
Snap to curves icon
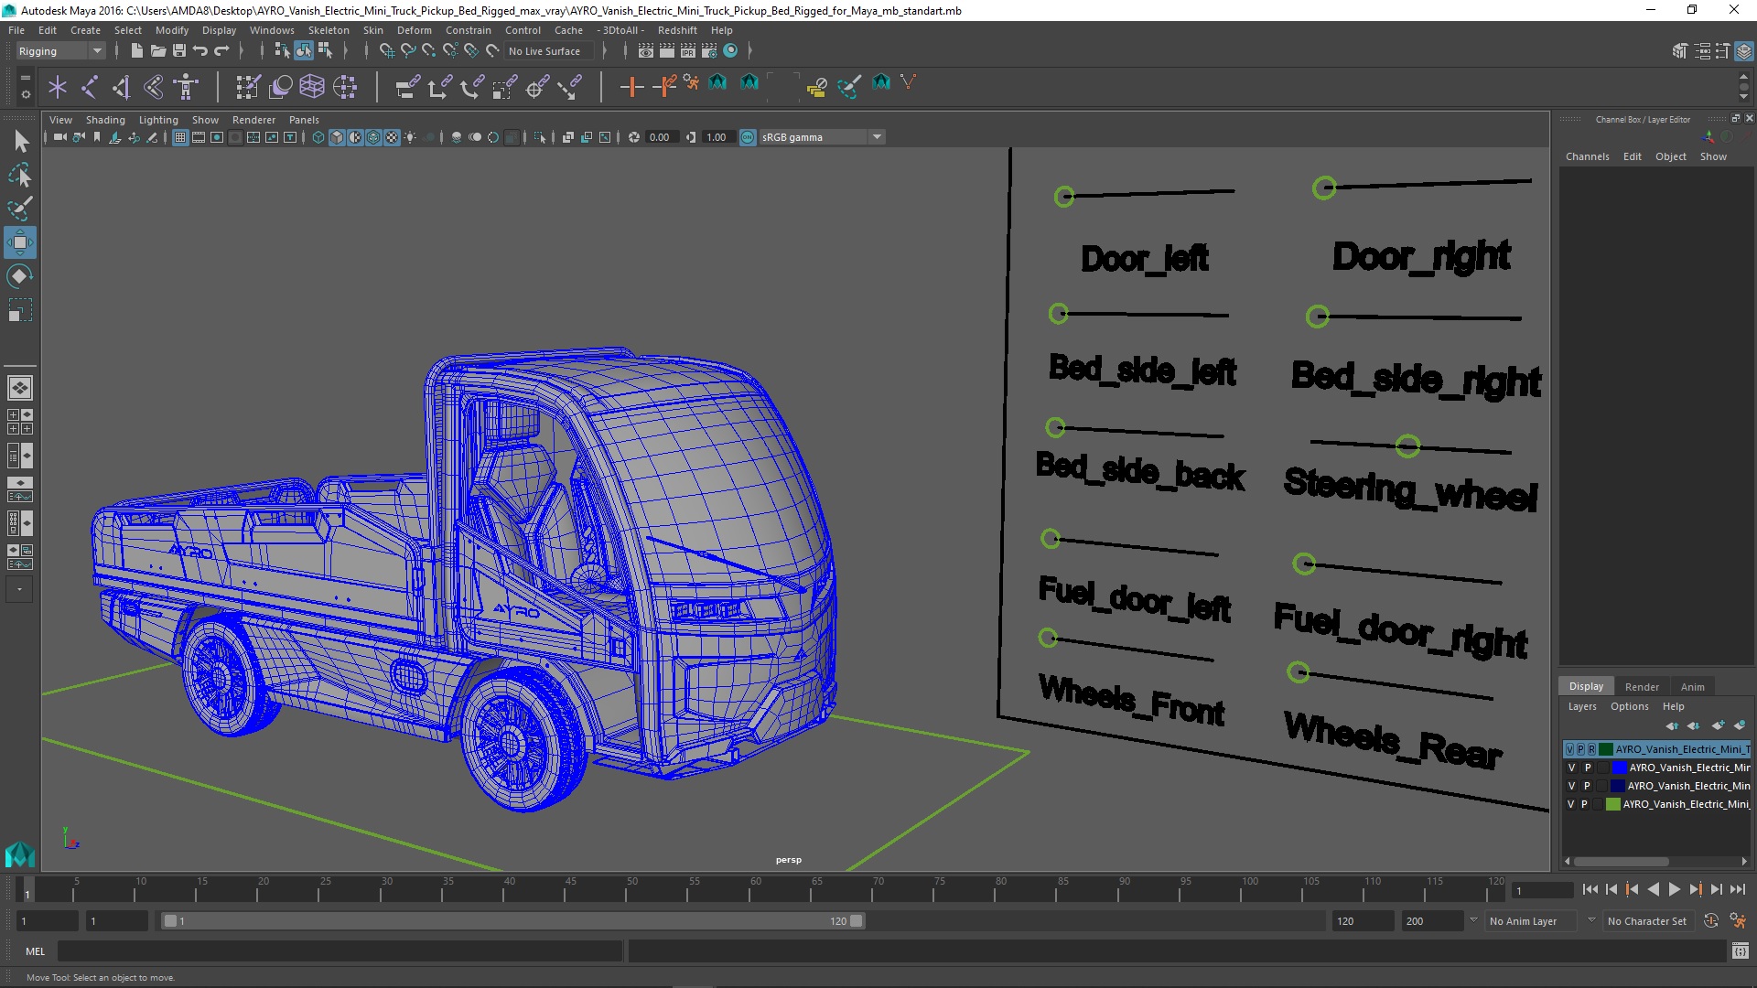(x=407, y=51)
